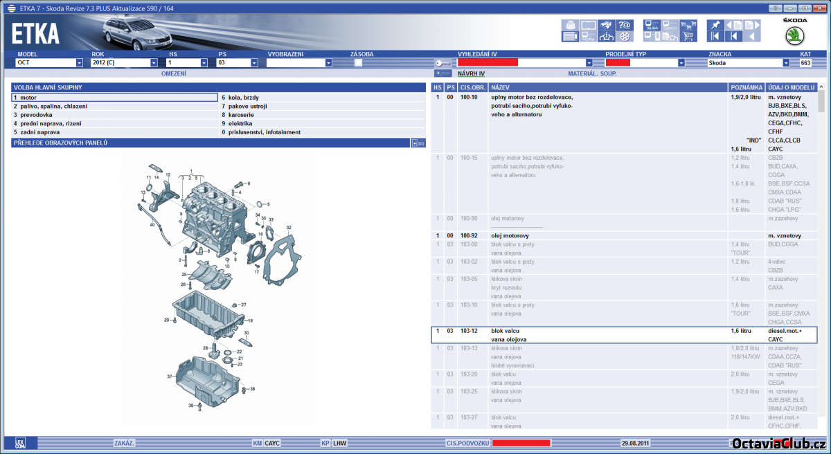Open the Rok dropdown showing 2012 (C)
The width and height of the screenshot is (831, 454).
154,62
